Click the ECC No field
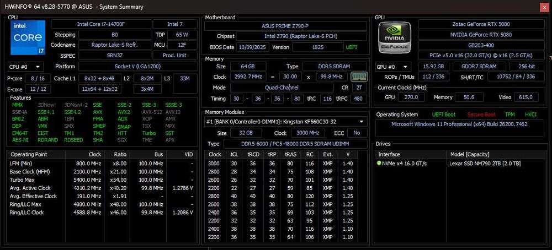The image size is (552, 250). coord(357,133)
